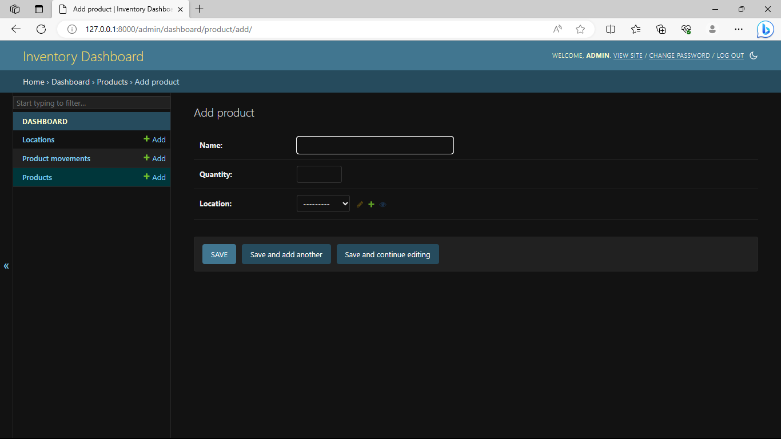Screen dimensions: 781x439
Task: Click the SAVE button
Action: click(x=219, y=254)
